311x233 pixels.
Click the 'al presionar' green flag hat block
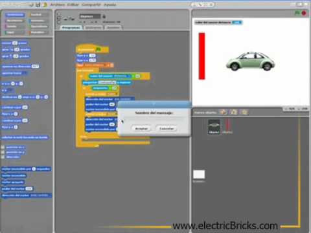pos(92,49)
